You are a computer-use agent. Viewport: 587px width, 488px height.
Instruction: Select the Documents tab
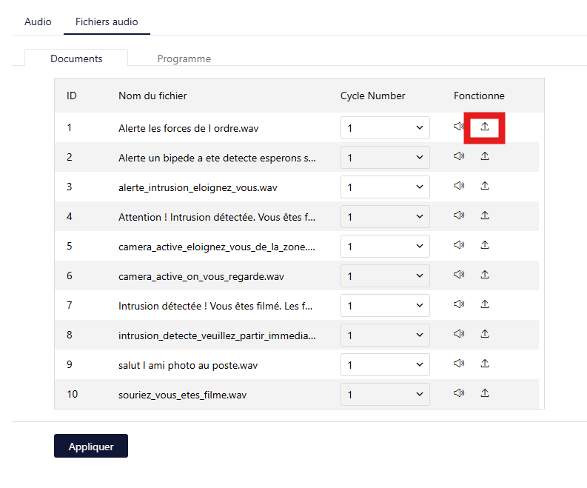[x=76, y=59]
